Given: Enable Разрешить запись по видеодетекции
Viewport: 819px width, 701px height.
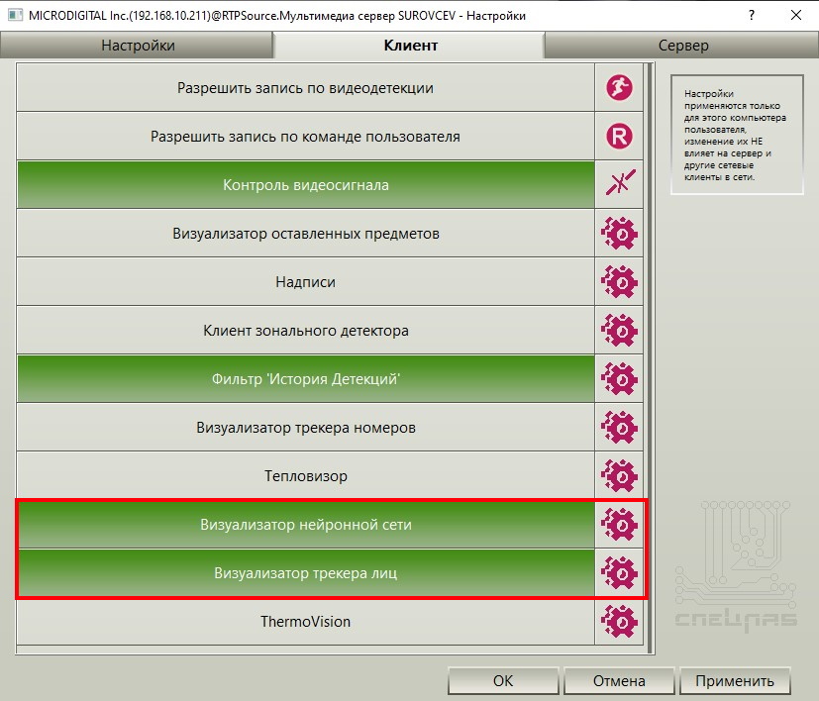Looking at the screenshot, I should 306,88.
